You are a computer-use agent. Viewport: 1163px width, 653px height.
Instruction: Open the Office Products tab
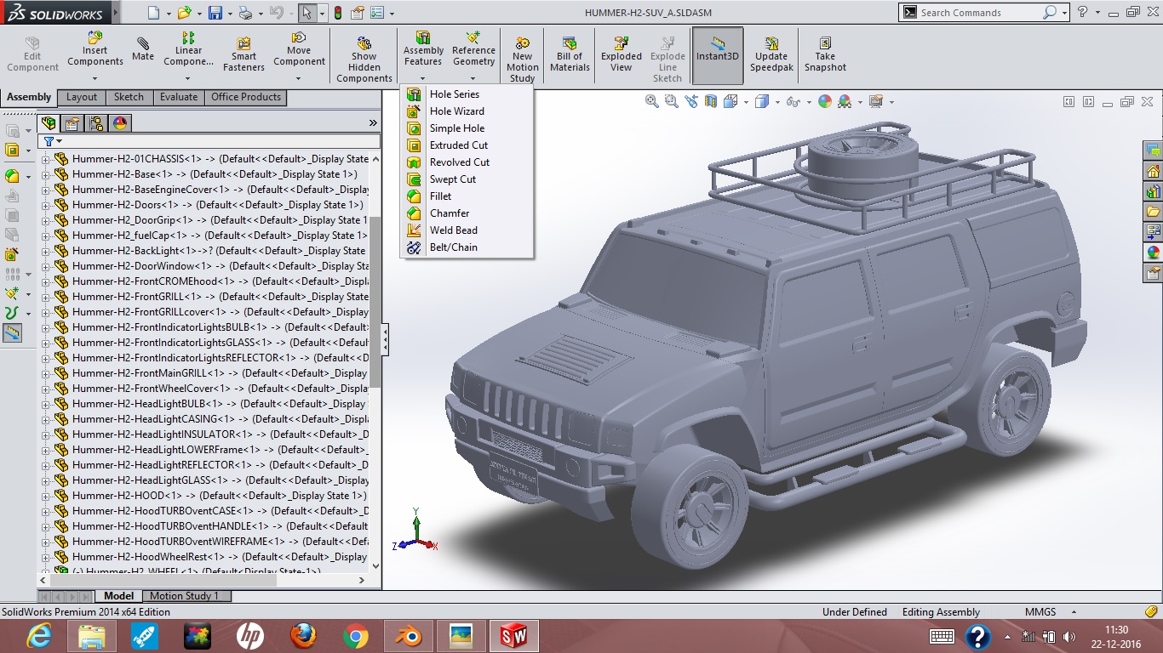[246, 97]
